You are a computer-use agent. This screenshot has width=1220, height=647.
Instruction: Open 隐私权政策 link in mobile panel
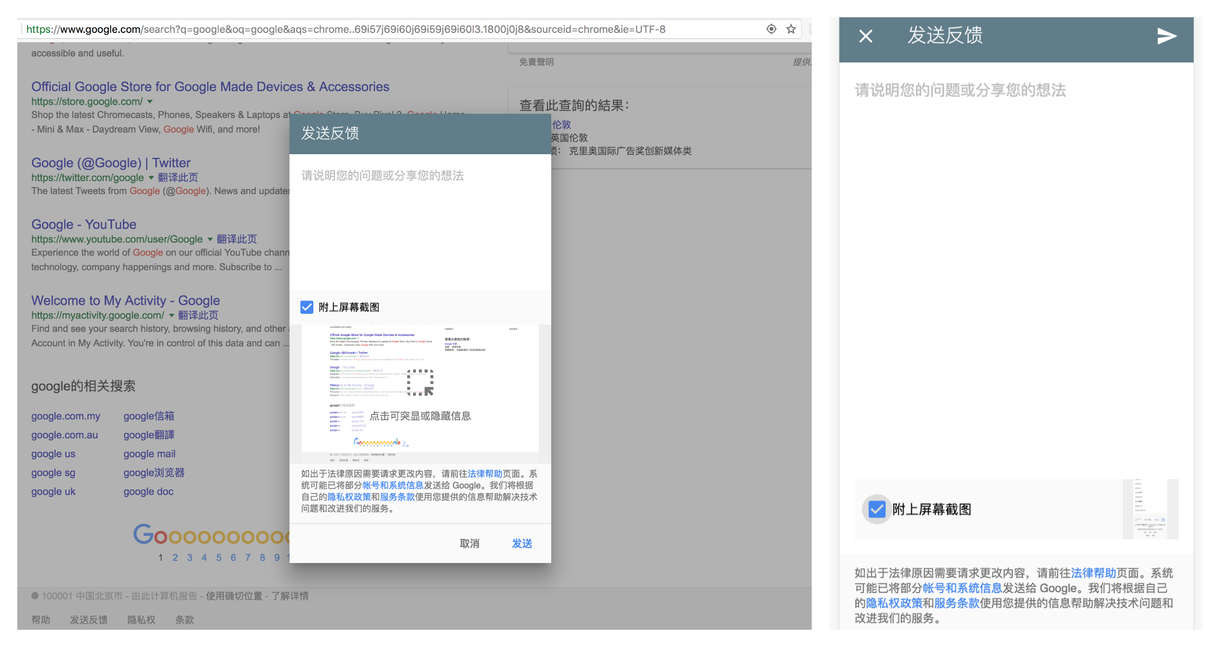coord(894,603)
